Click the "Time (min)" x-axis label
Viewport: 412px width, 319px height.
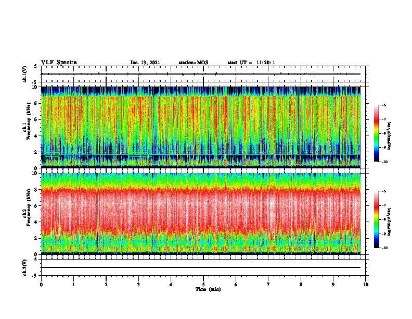click(208, 289)
